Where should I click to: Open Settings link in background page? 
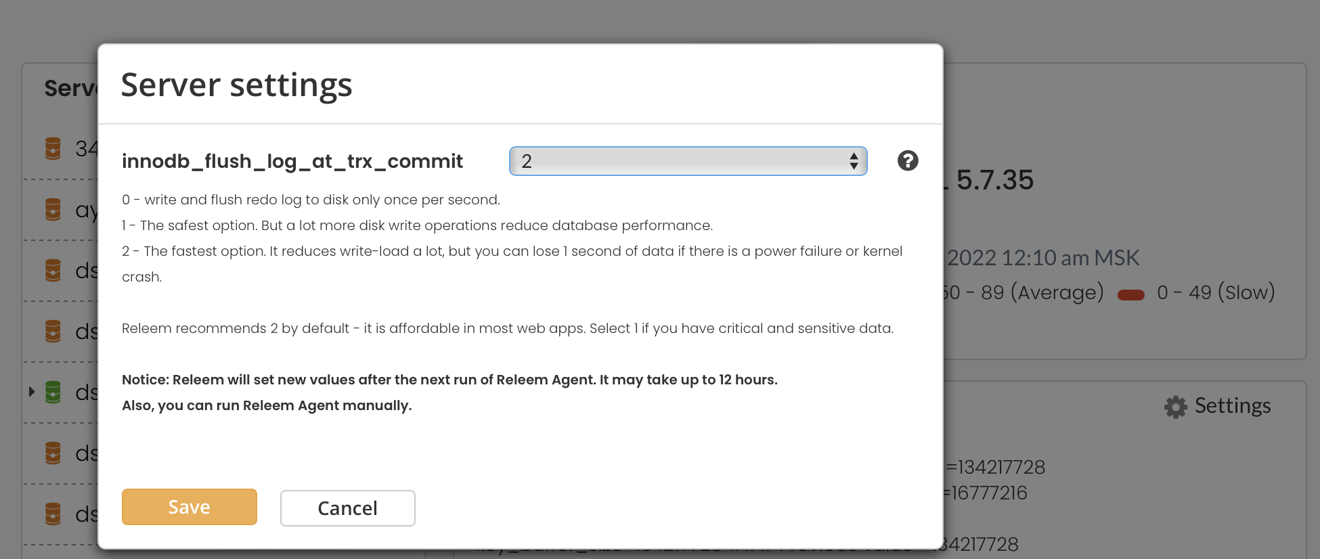tap(1233, 405)
